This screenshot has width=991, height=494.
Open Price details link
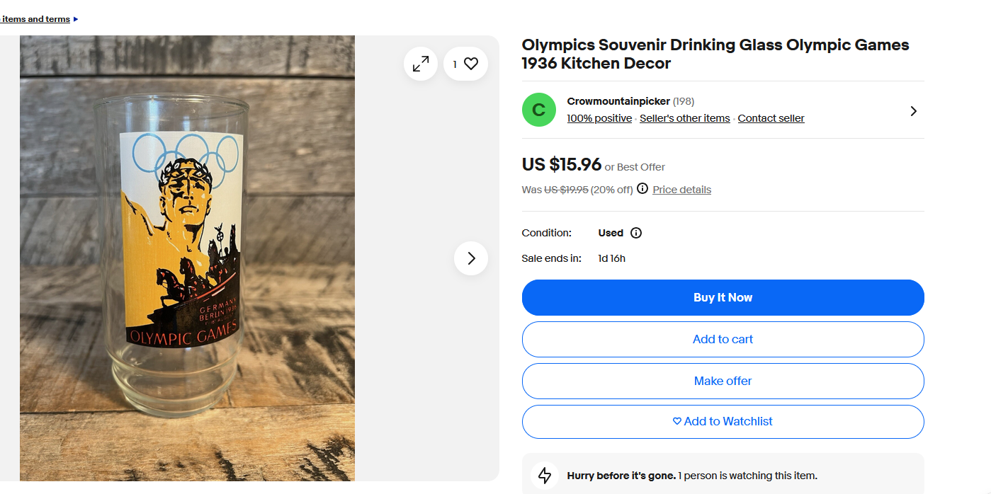coord(681,190)
